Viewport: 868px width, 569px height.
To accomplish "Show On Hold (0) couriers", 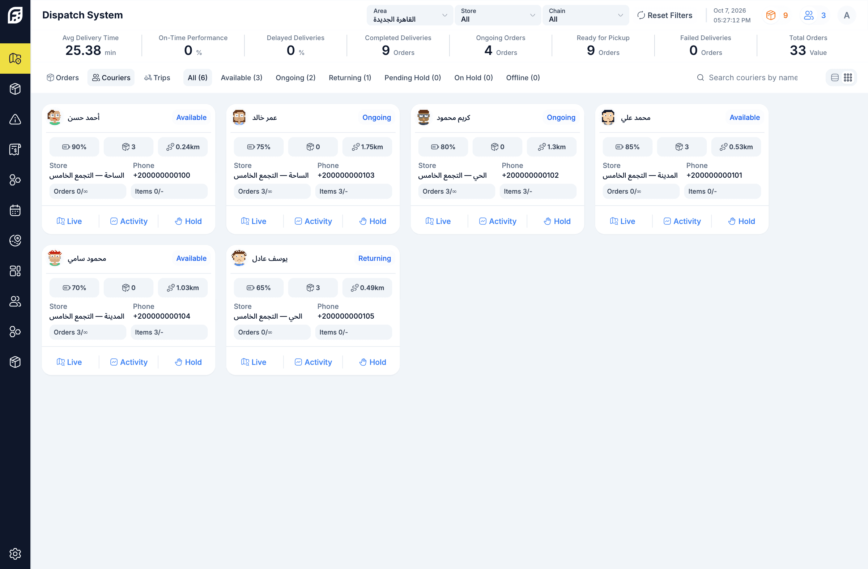I will (x=473, y=78).
